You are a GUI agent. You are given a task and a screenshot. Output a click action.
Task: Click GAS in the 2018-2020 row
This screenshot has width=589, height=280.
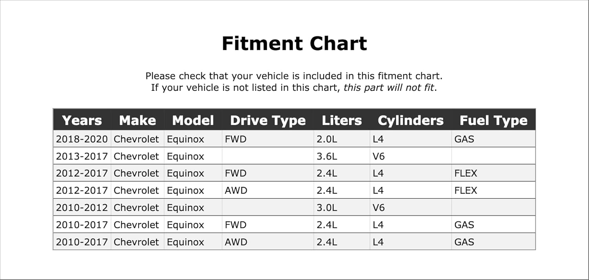[x=464, y=139]
